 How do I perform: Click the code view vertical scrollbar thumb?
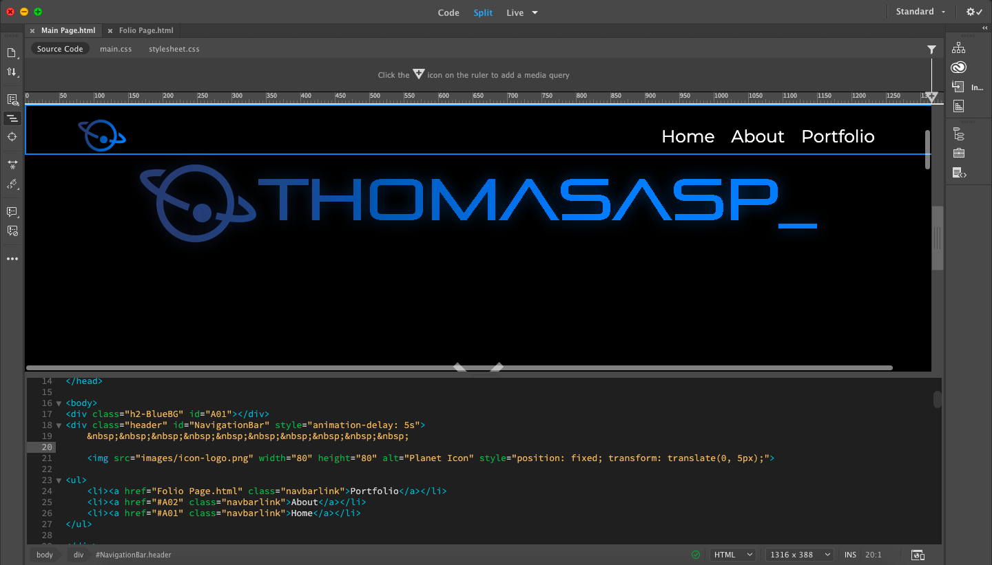[x=938, y=399]
